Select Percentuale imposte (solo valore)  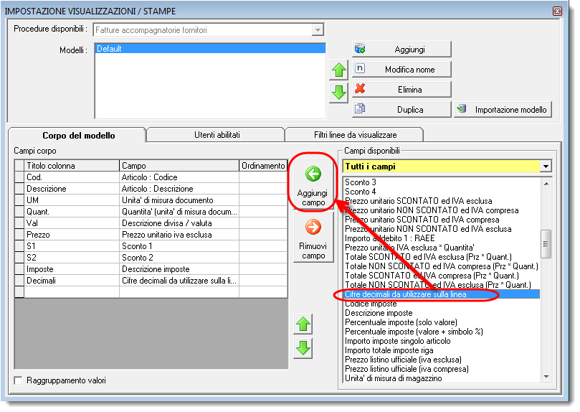pyautogui.click(x=442, y=322)
